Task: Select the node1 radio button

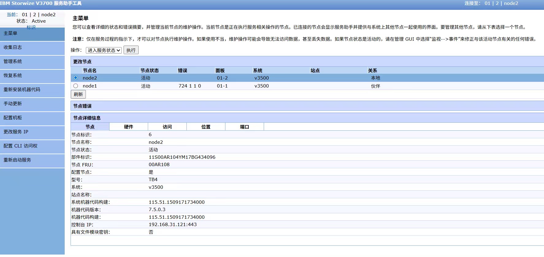Action: 75,86
